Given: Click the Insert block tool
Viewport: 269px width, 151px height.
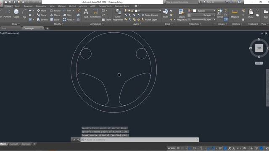Looking at the screenshot, I should pyautogui.click(x=165, y=13).
